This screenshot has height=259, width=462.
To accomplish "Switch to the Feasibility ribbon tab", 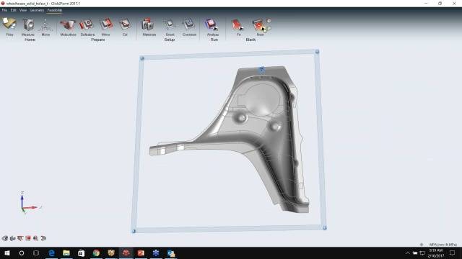I will click(x=55, y=10).
